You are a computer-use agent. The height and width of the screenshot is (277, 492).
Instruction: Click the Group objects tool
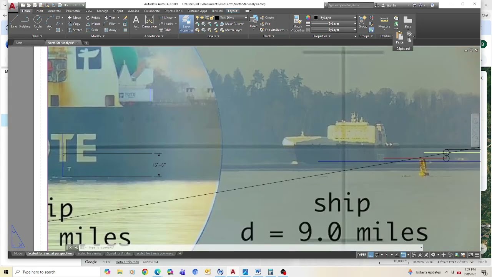coord(363,22)
